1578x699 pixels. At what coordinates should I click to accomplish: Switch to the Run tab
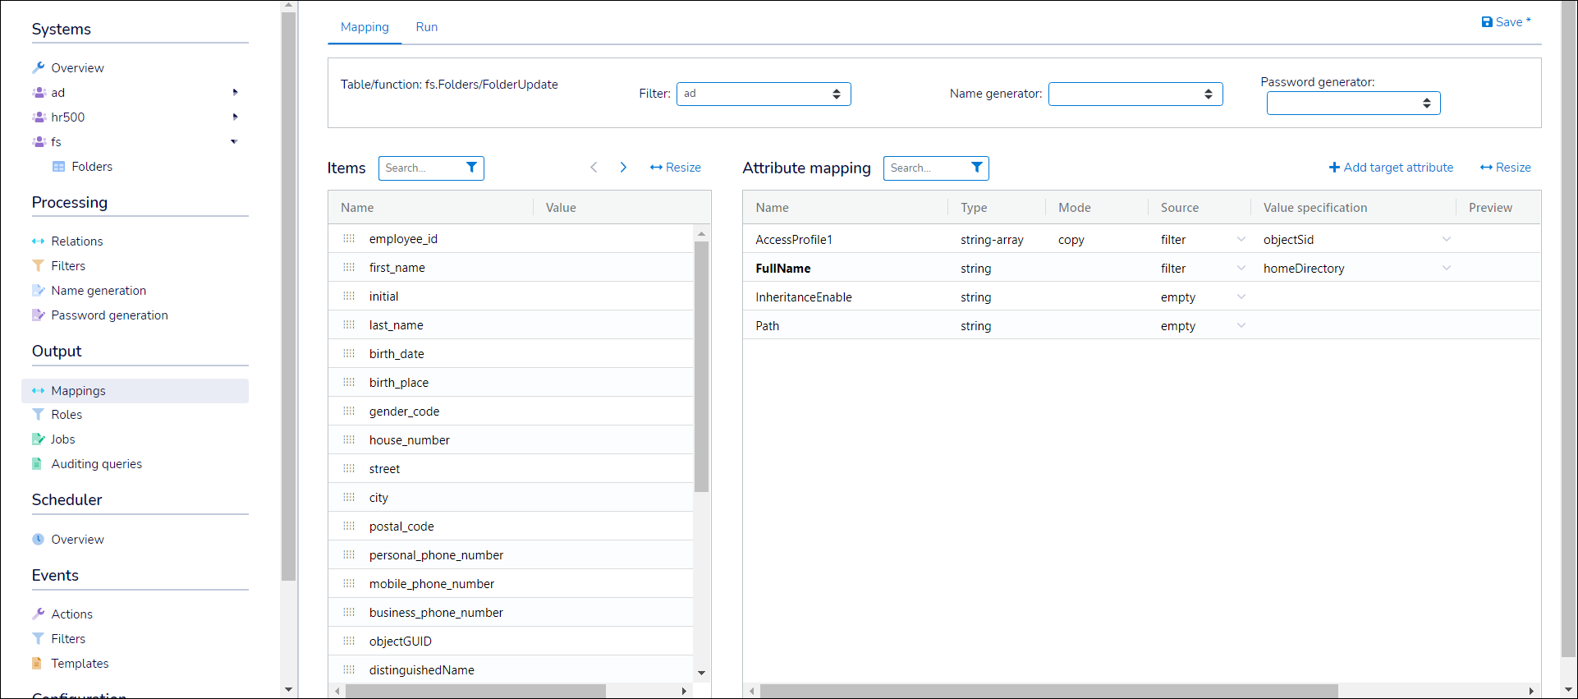tap(426, 27)
